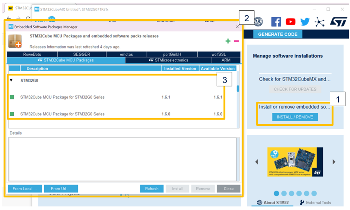The height and width of the screenshot is (210, 350).
Task: Sort by the Description column header
Action: coord(90,69)
